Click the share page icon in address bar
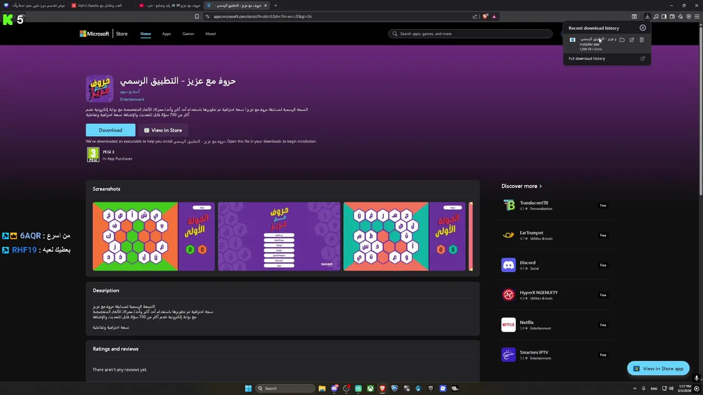Viewport: 703px width, 395px height. pyautogui.click(x=475, y=16)
